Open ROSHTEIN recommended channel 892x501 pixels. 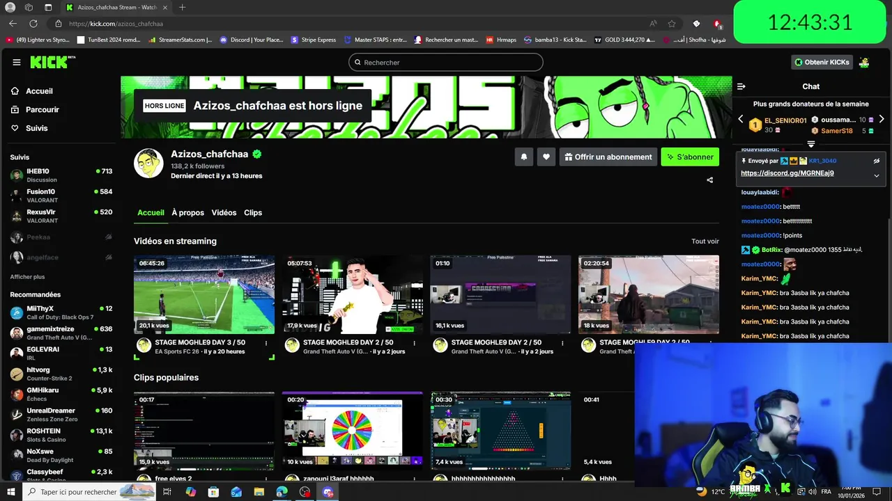coord(61,435)
